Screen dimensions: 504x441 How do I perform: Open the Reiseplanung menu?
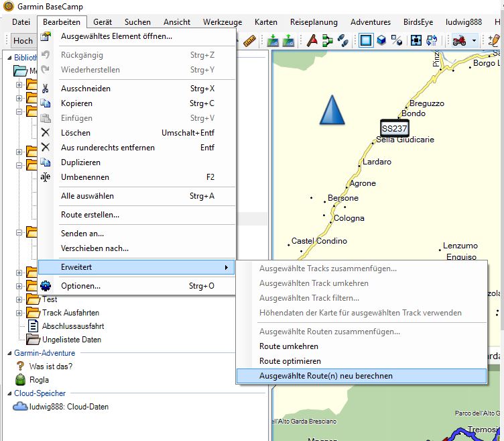314,22
